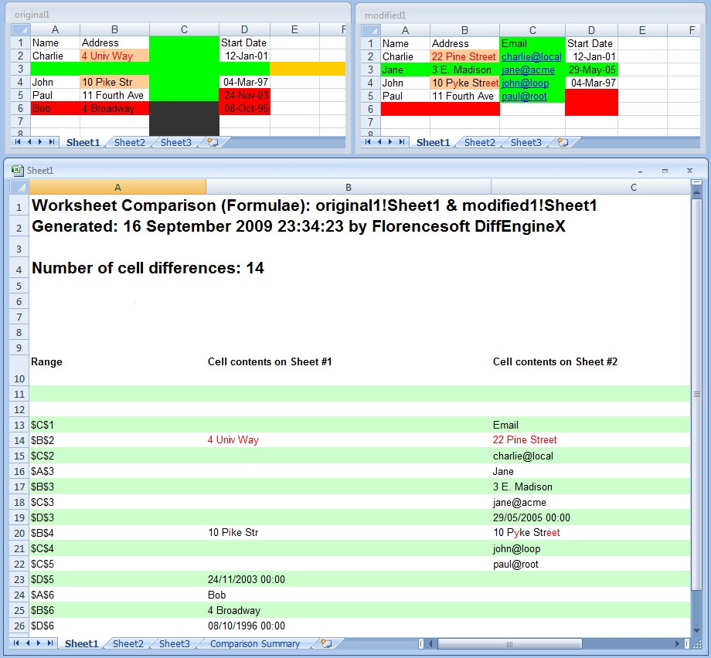Click the Select All corner button in modified1 grid
This screenshot has width=711, height=658.
coord(369,29)
